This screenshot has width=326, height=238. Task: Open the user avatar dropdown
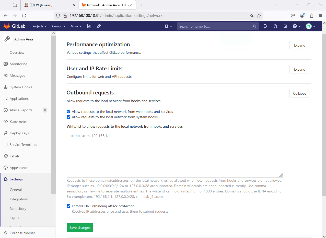point(310,26)
